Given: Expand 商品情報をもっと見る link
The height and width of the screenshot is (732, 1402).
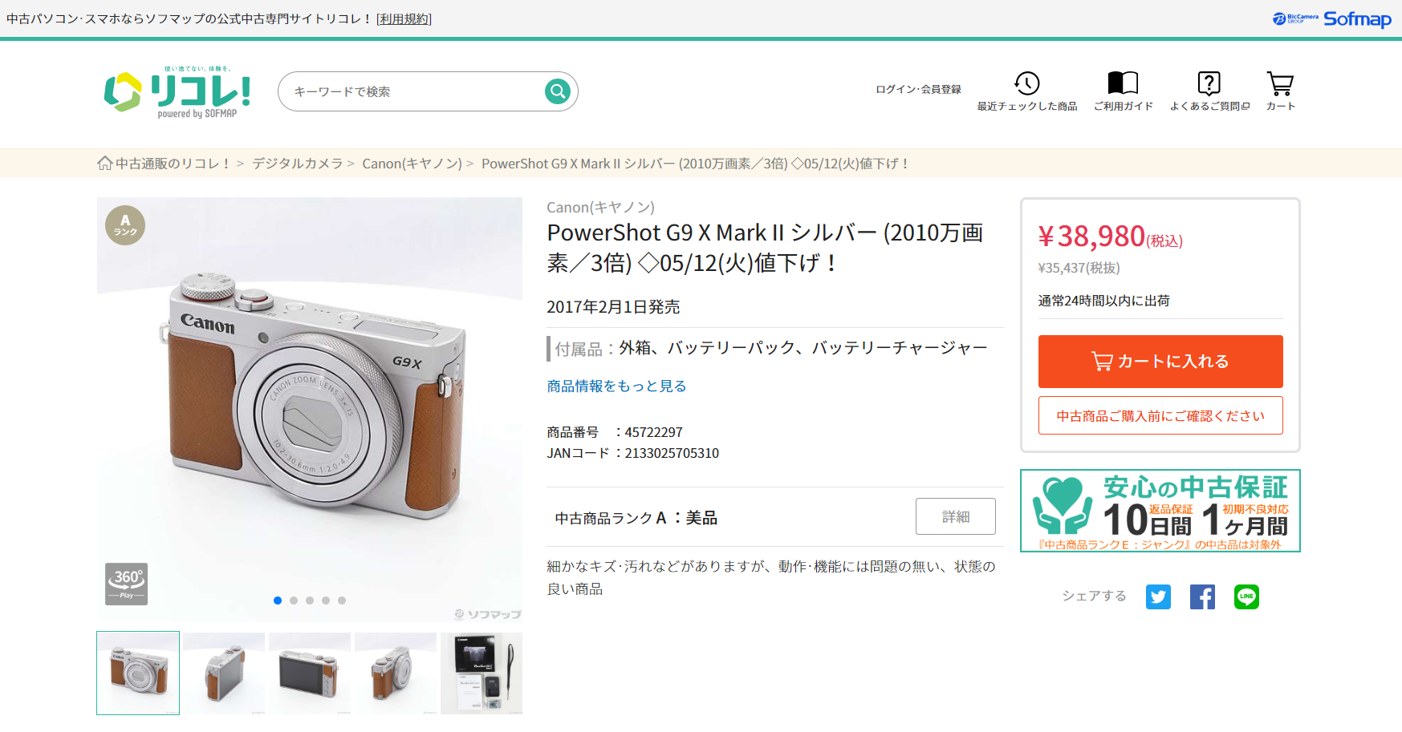Looking at the screenshot, I should tap(616, 386).
